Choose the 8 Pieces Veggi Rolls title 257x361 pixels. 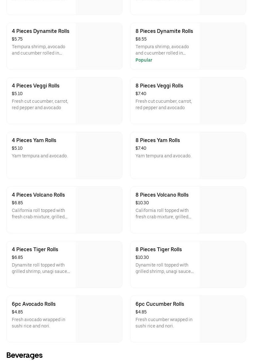(x=159, y=86)
